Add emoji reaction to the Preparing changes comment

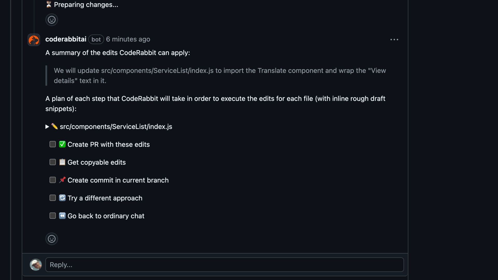pos(52,20)
